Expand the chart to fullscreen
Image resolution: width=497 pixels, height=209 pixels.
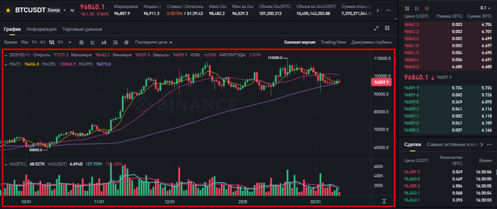click(376, 28)
